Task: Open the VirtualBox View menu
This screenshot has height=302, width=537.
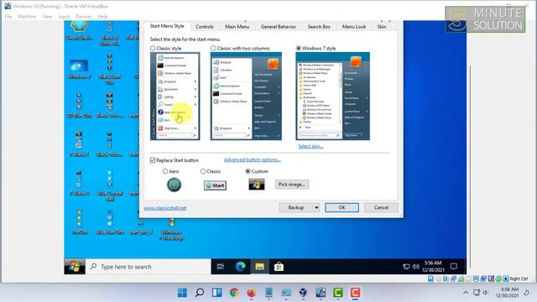Action: pyautogui.click(x=47, y=17)
